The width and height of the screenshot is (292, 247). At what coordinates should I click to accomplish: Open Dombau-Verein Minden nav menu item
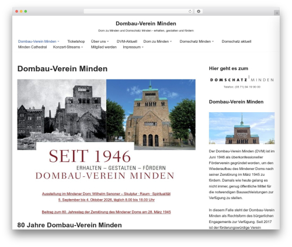37,41
